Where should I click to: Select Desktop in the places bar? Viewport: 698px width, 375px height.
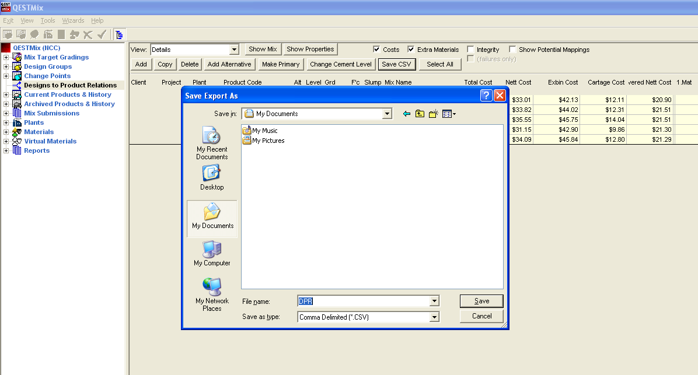212,177
